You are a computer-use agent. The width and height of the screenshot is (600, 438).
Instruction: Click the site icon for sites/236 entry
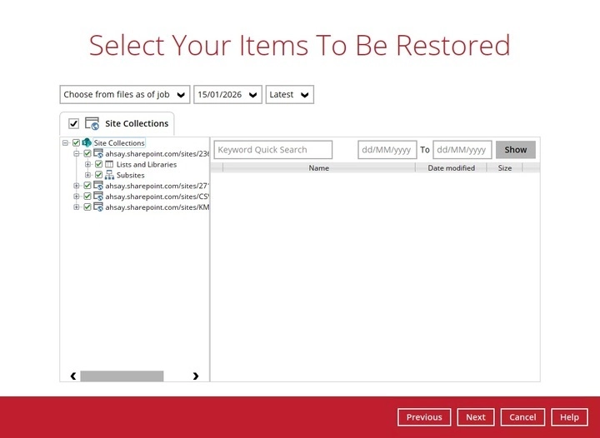(97, 154)
